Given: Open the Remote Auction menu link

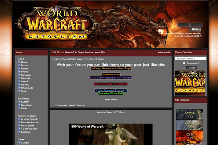Looking at the screenshot, I should 30,122.
